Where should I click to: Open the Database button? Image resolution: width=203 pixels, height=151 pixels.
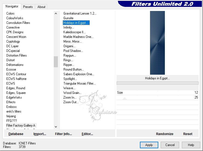click(16, 134)
